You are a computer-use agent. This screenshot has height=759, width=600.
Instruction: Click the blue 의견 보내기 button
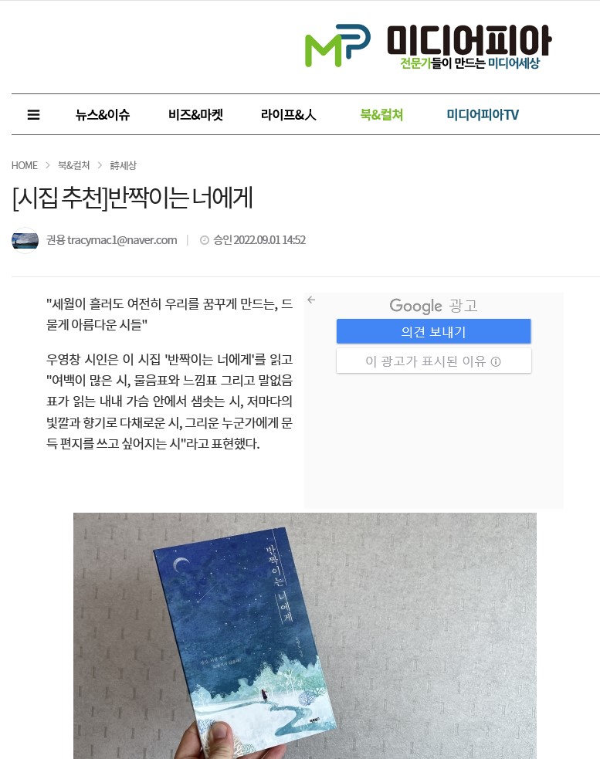(x=433, y=331)
